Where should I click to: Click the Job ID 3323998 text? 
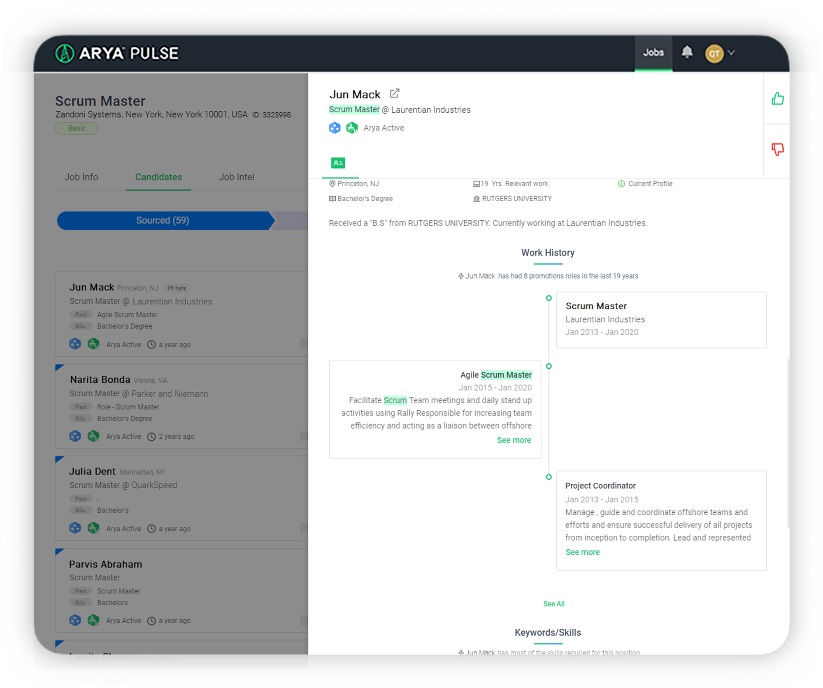click(x=272, y=115)
